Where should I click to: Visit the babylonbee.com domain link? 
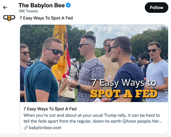(45, 128)
